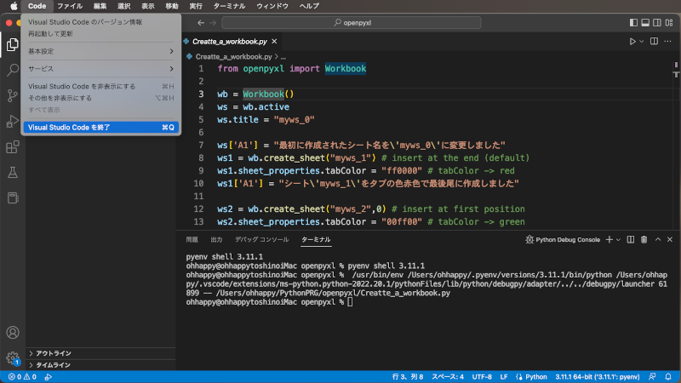Switch to the 出力 panel tab
Viewport: 681px width, 383px height.
pyautogui.click(x=216, y=240)
